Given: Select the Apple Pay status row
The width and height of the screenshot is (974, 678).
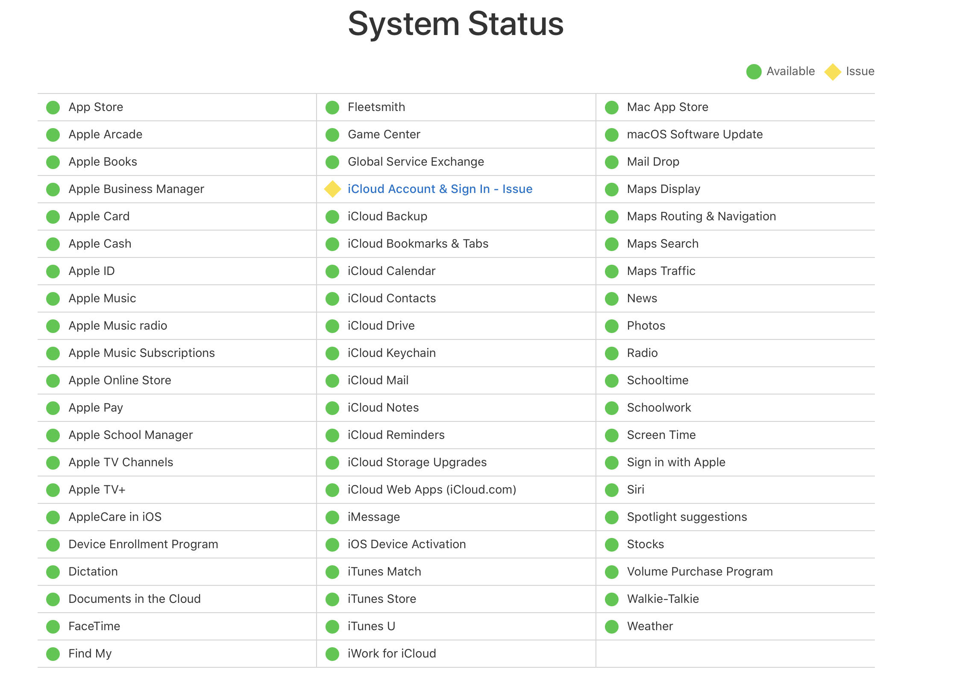Looking at the screenshot, I should point(96,408).
